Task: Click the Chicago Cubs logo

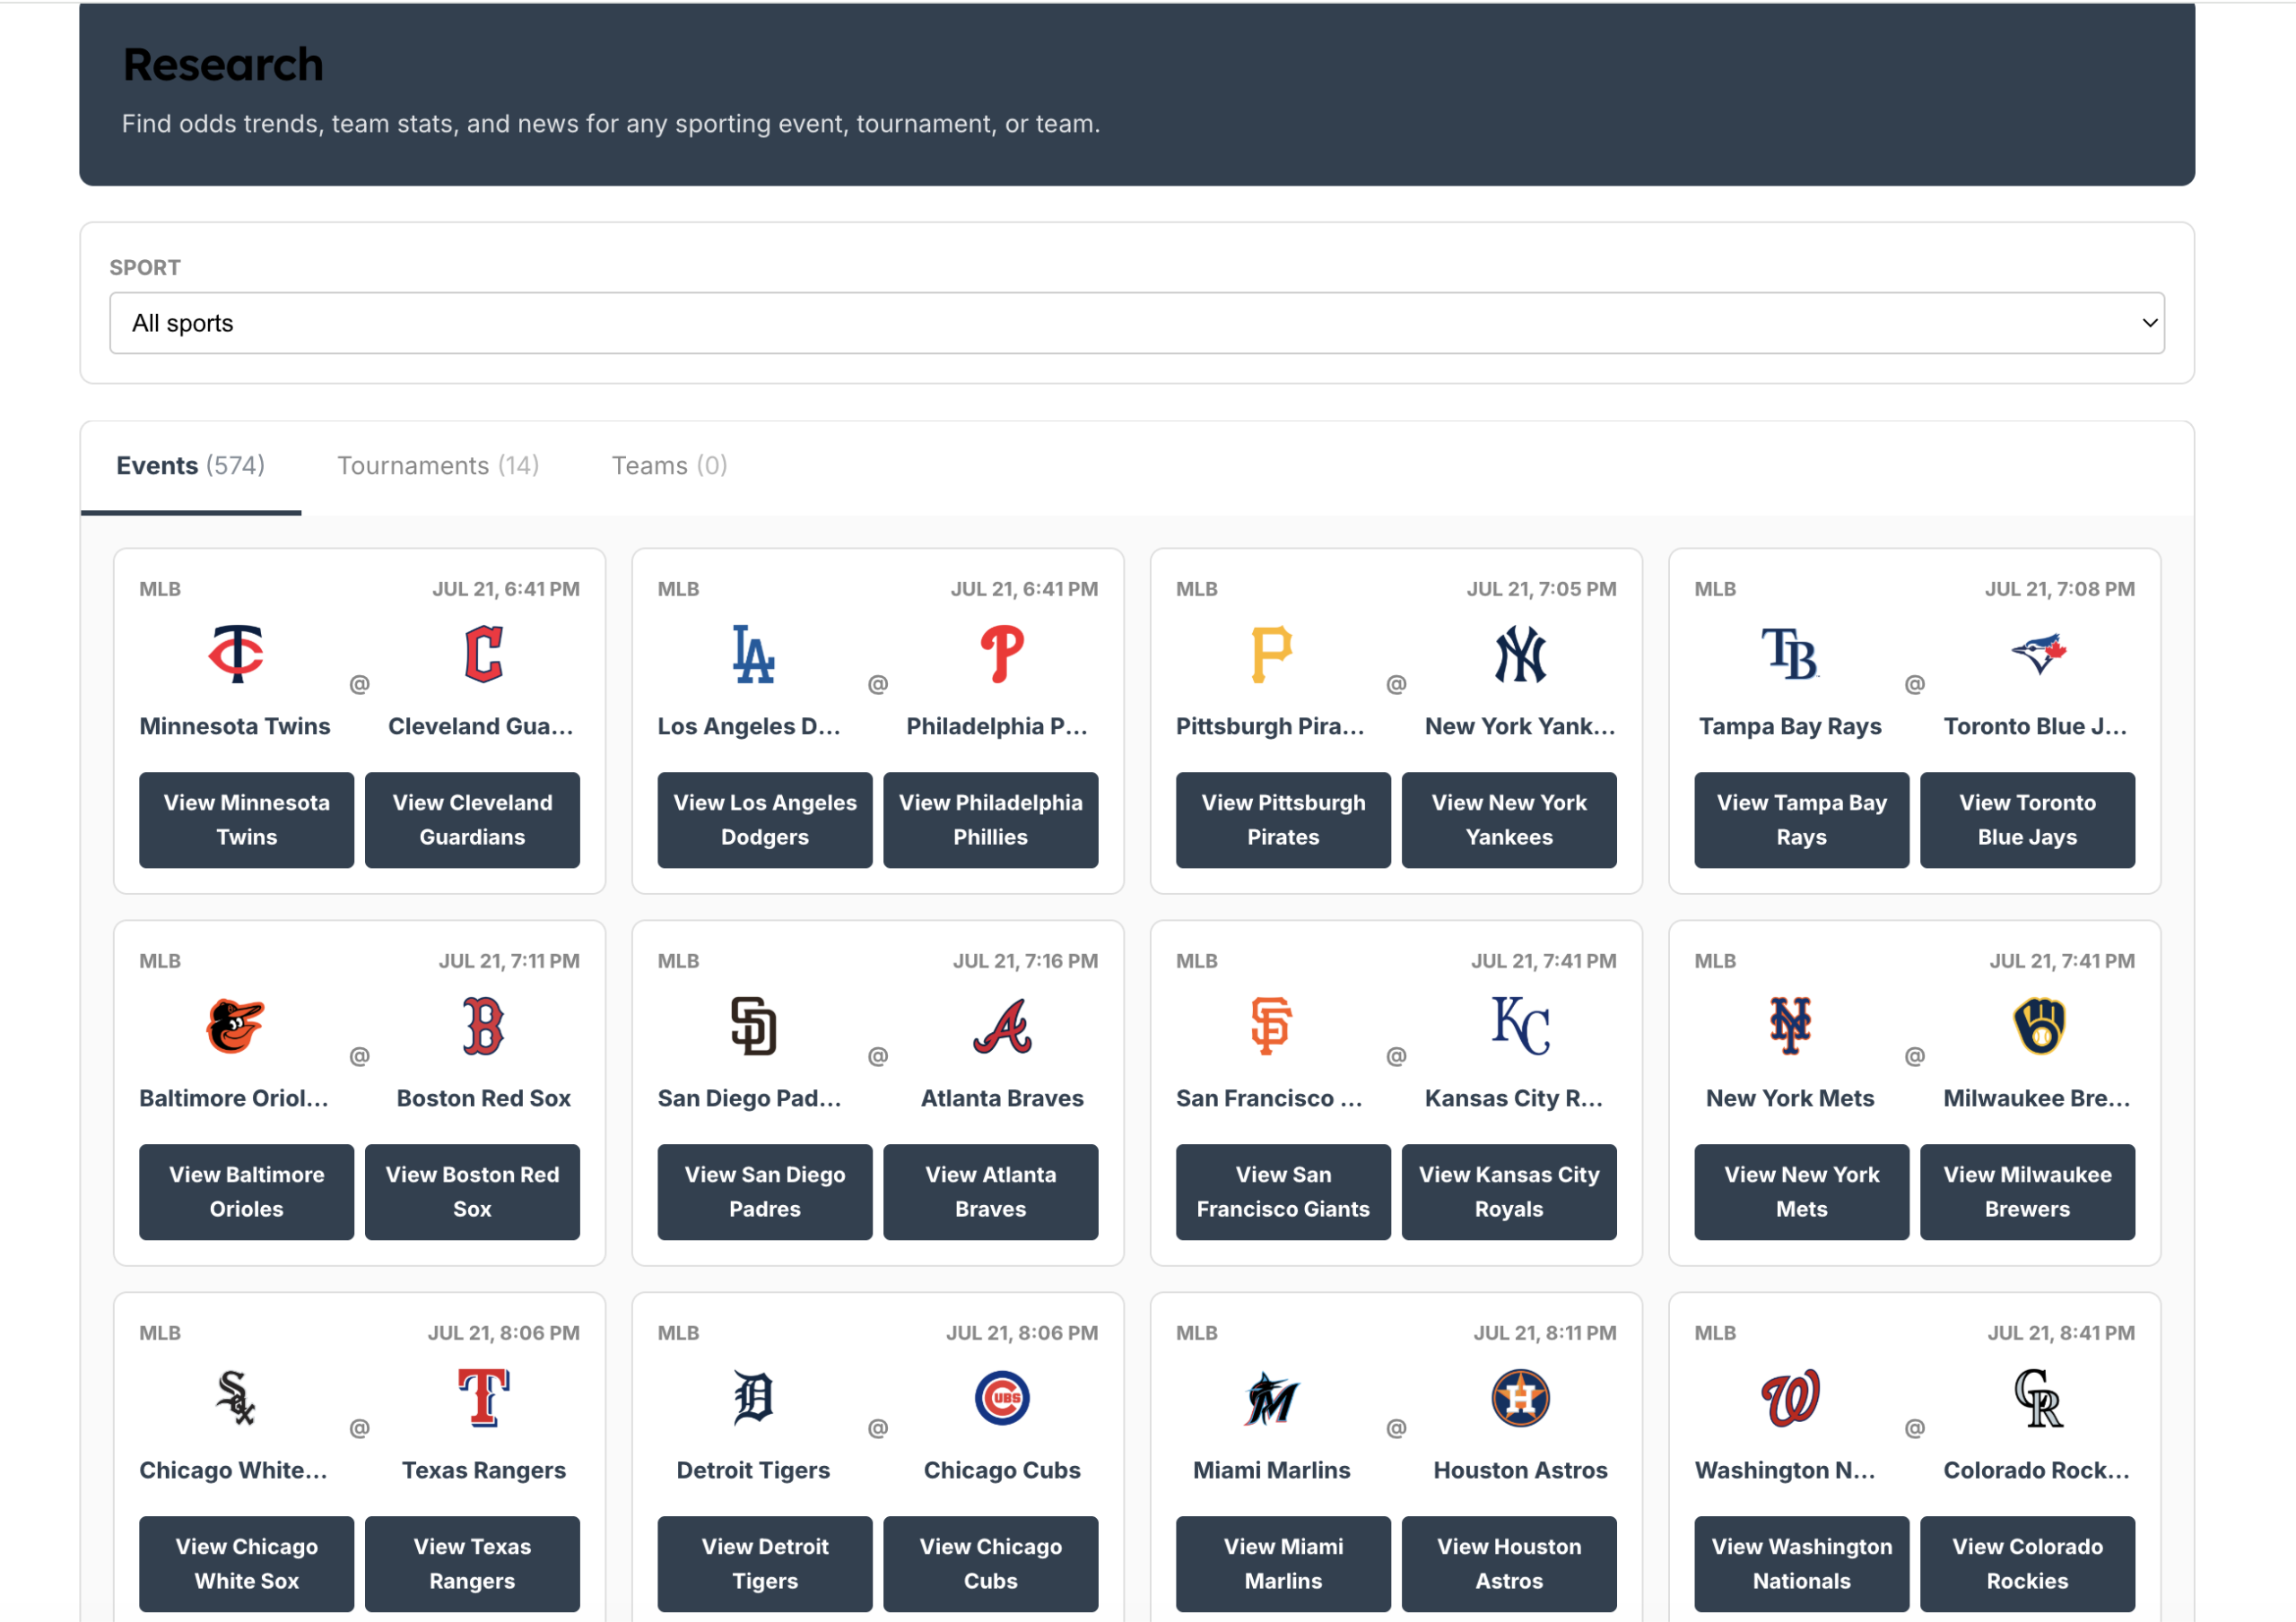Action: click(1002, 1398)
